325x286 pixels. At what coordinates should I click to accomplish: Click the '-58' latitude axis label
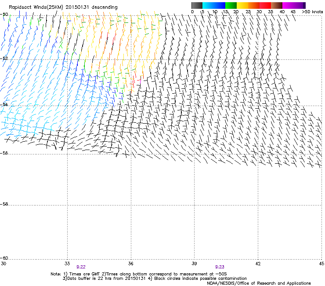pos(4,204)
